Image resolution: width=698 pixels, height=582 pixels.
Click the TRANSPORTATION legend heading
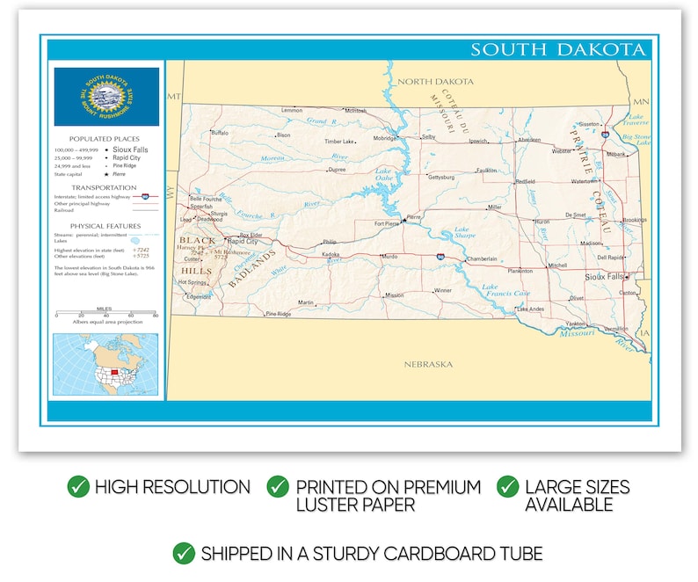[104, 187]
